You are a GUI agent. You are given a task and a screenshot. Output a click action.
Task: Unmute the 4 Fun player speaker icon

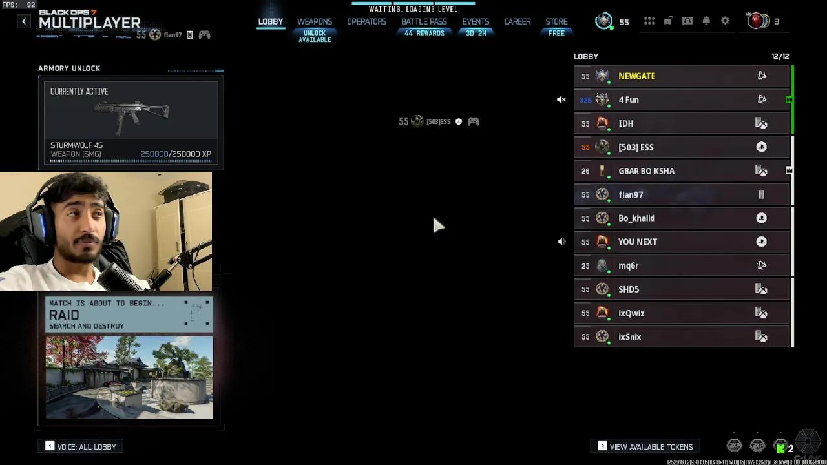coord(561,100)
